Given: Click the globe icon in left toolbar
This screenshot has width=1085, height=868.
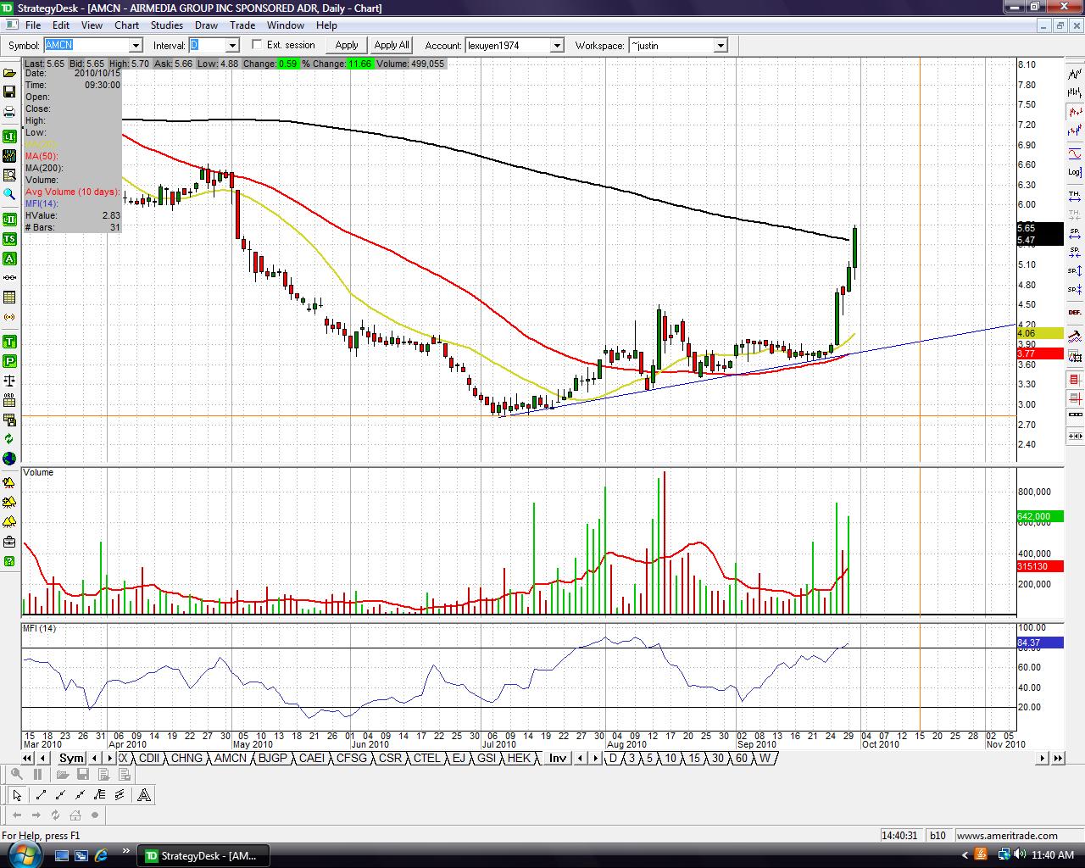Looking at the screenshot, I should 9,459.
